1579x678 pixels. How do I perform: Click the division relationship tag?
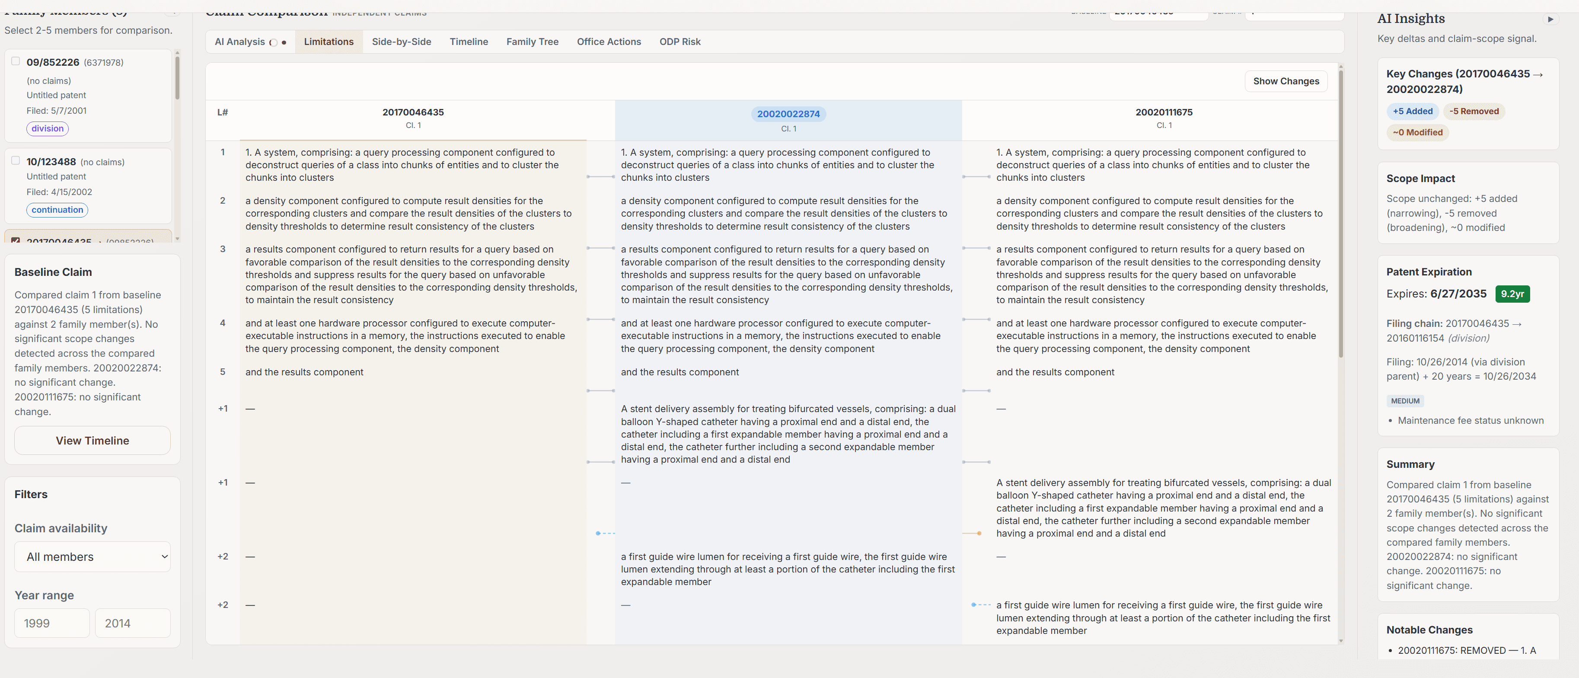47,128
